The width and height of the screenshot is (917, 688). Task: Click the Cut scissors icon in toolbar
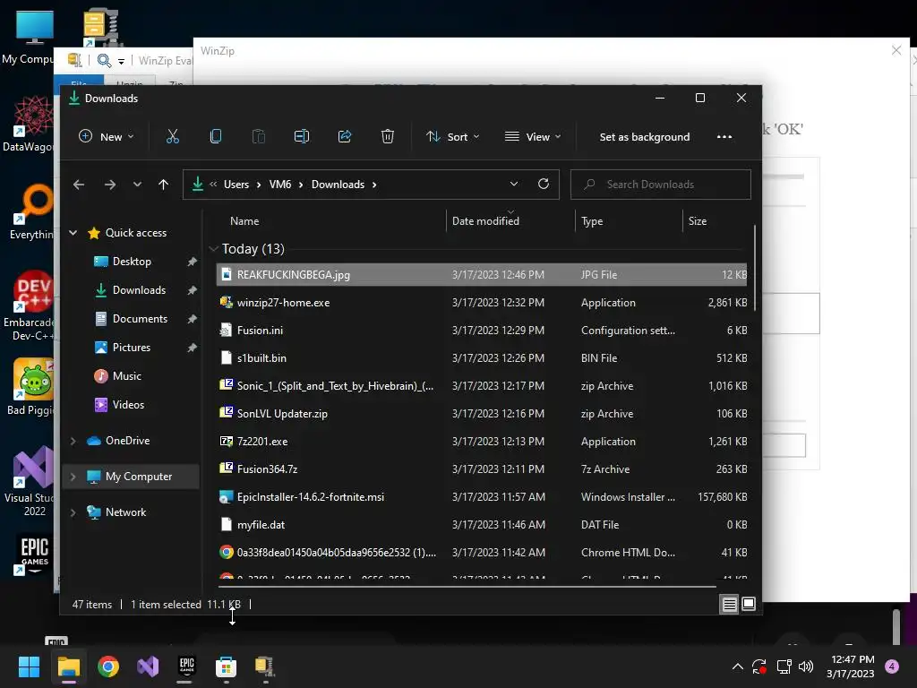(173, 137)
